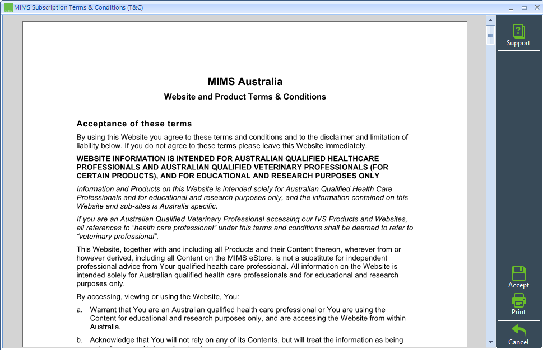Screen dimensions: 543x350
Task: Accept the MIMS terms and conditions
Action: coord(518,277)
